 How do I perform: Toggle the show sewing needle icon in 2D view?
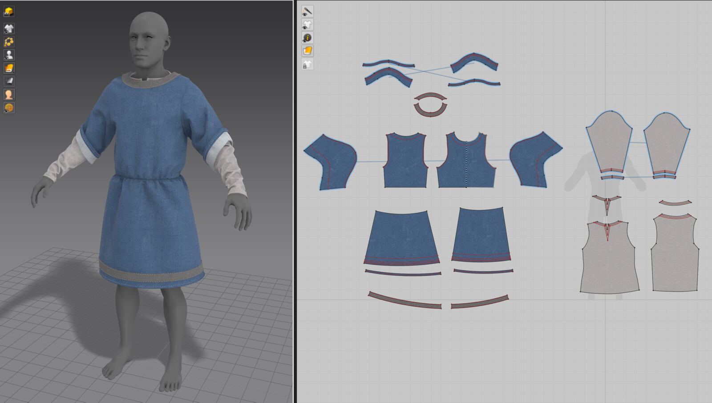[307, 11]
